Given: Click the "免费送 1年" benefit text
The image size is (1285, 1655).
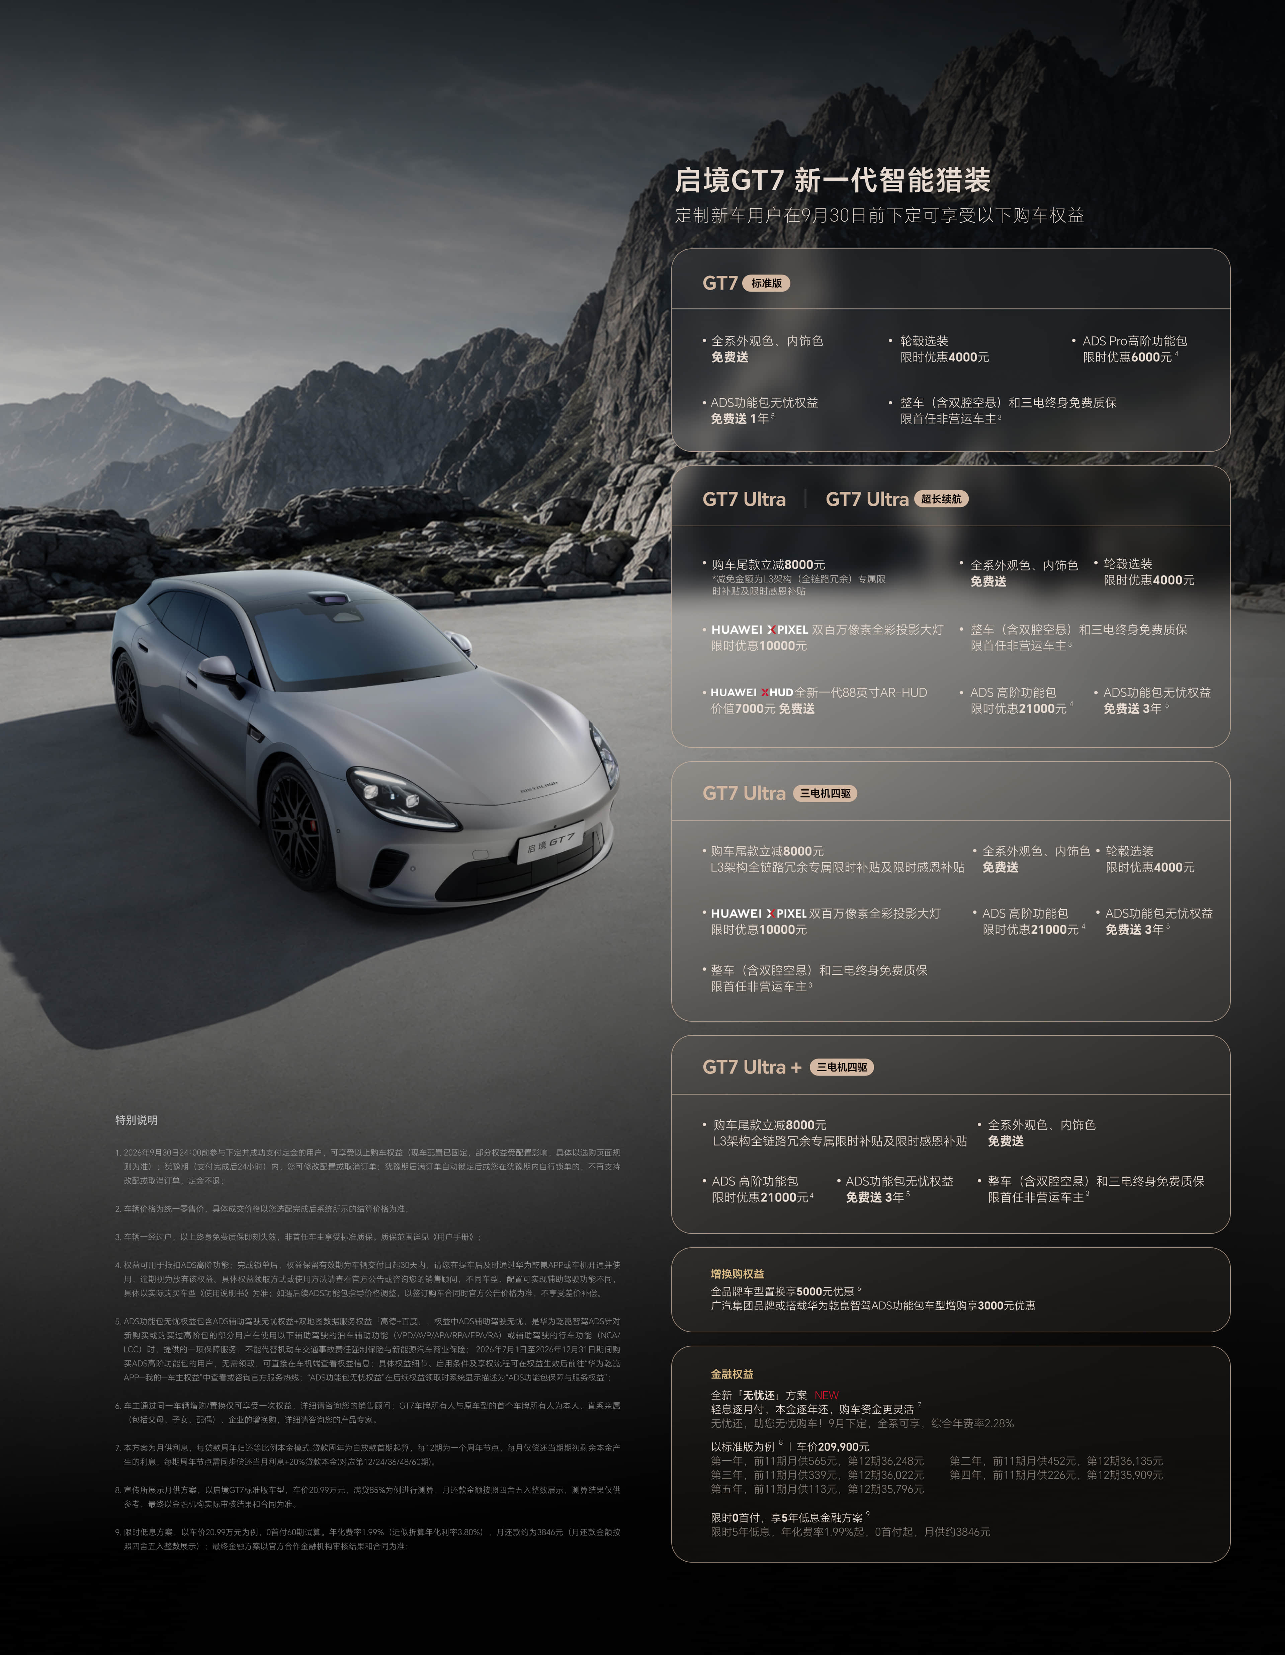Looking at the screenshot, I should pos(740,418).
